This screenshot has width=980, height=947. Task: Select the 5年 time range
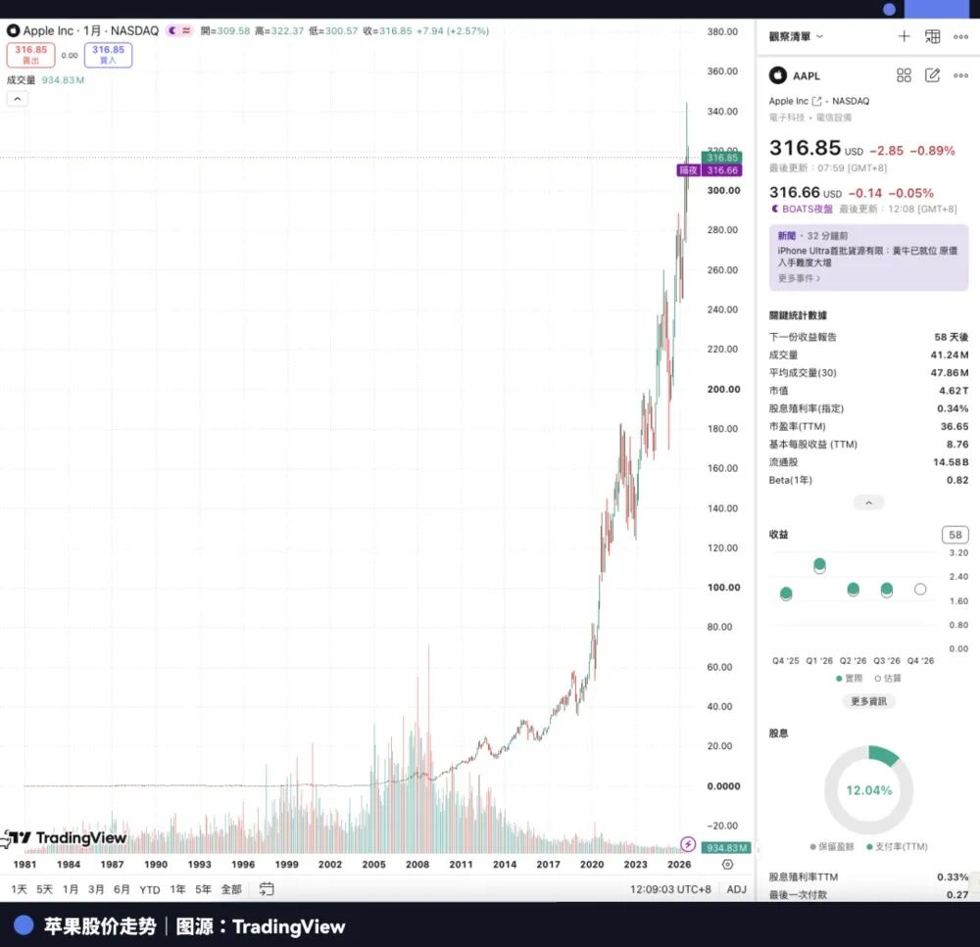click(x=203, y=889)
